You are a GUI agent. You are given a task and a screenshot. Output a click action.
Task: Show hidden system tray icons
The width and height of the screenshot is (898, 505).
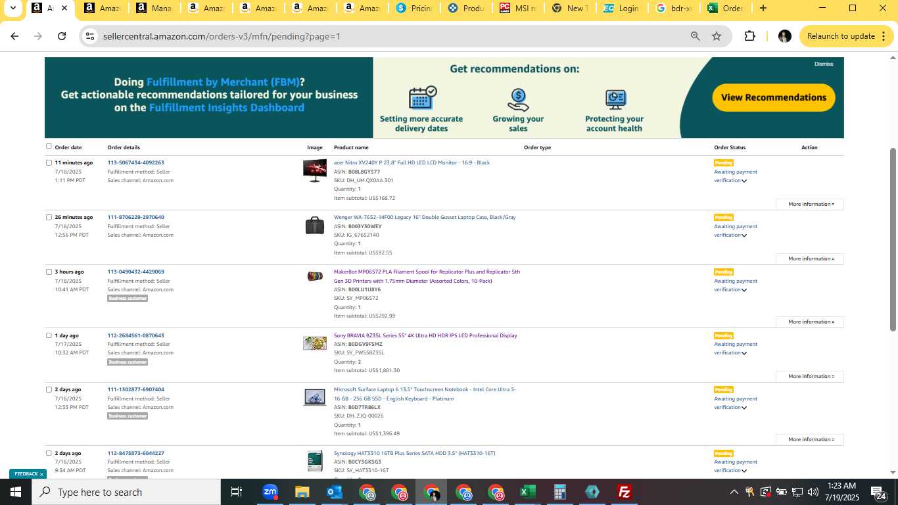(734, 492)
